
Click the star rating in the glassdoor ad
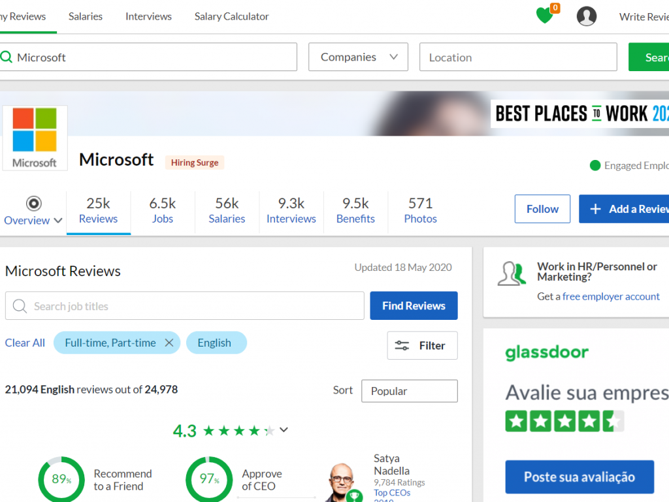pos(564,421)
